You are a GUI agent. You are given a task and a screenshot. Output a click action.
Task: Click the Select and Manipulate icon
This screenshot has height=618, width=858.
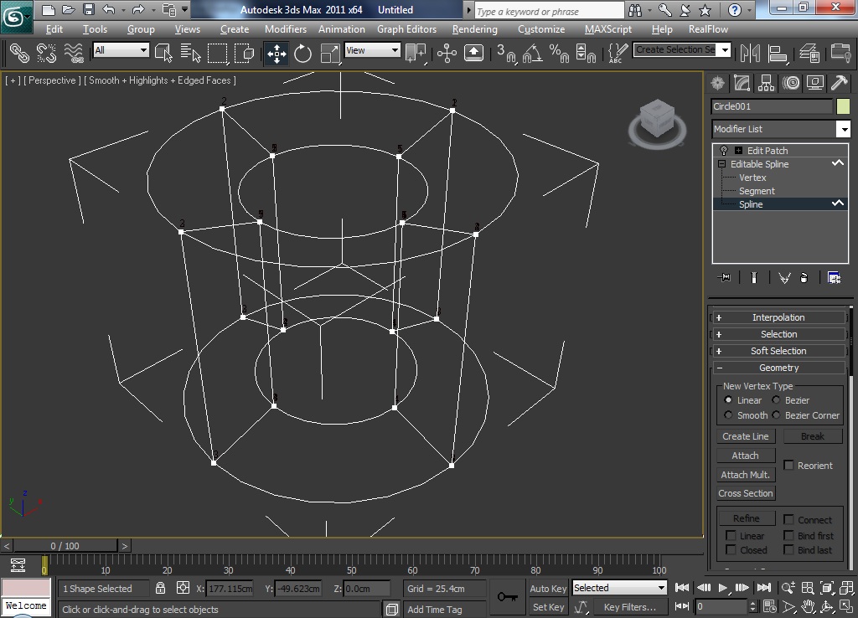coord(447,53)
